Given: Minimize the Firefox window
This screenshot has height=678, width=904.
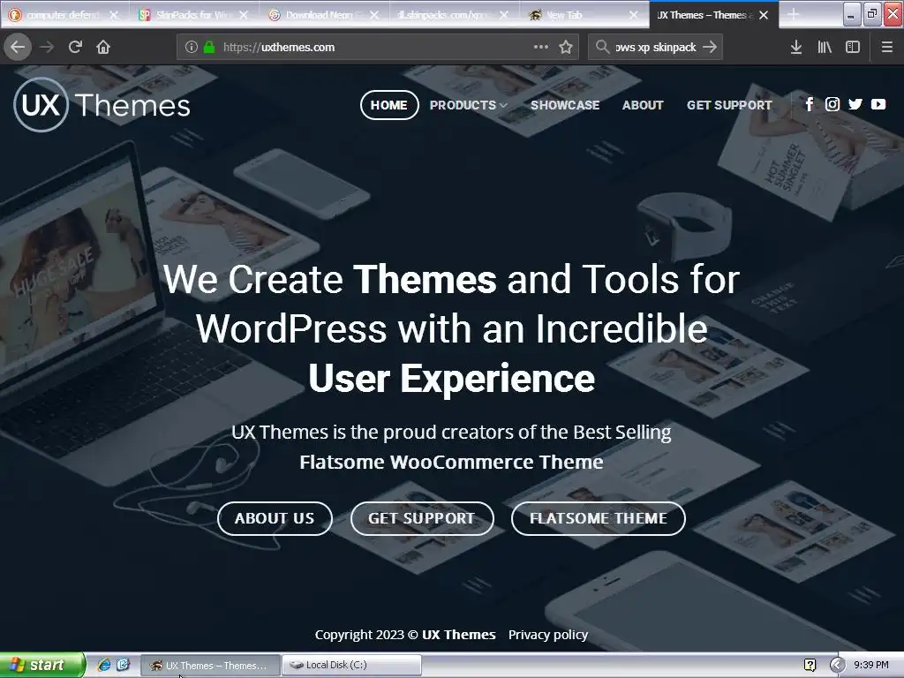Looking at the screenshot, I should point(852,14).
